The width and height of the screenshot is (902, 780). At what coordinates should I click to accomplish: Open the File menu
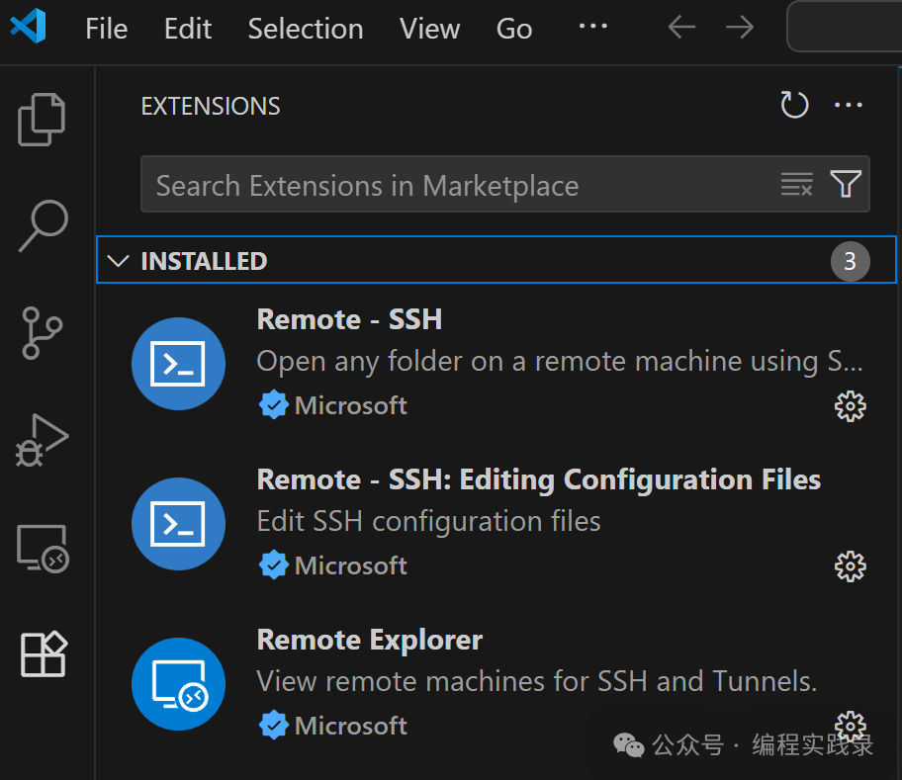coord(106,28)
